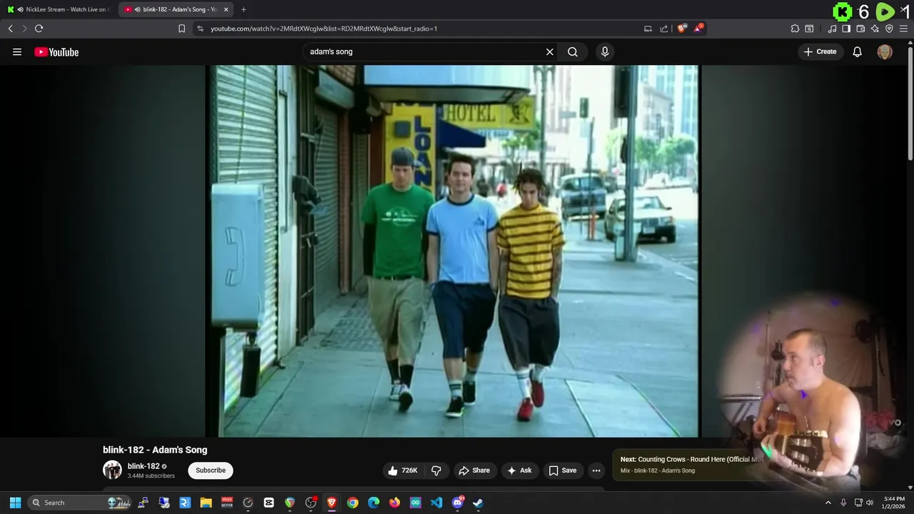Screen dimensions: 914x514
Task: Go back in browser history
Action: tap(10, 29)
